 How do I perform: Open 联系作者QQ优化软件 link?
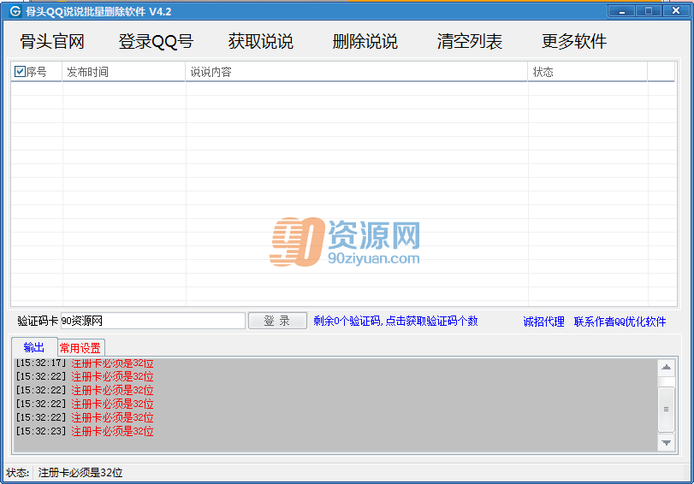620,322
